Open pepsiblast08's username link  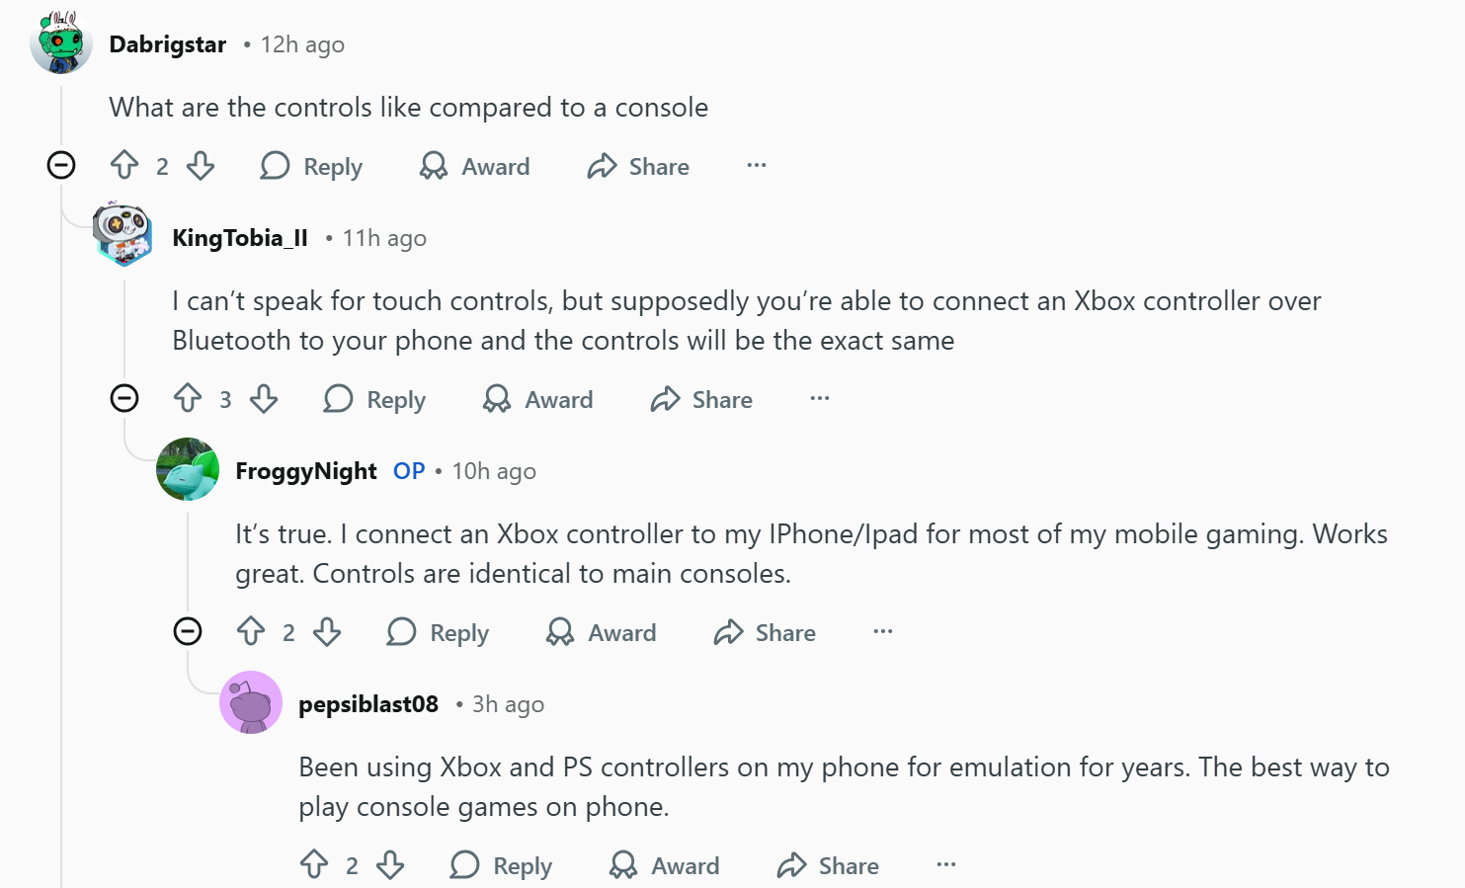[368, 704]
